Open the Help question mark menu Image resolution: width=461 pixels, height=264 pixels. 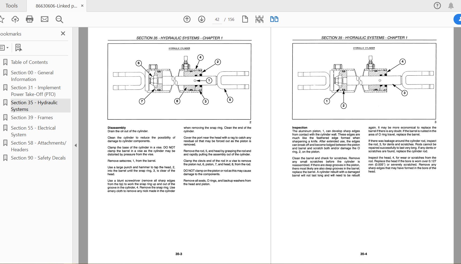(437, 6)
